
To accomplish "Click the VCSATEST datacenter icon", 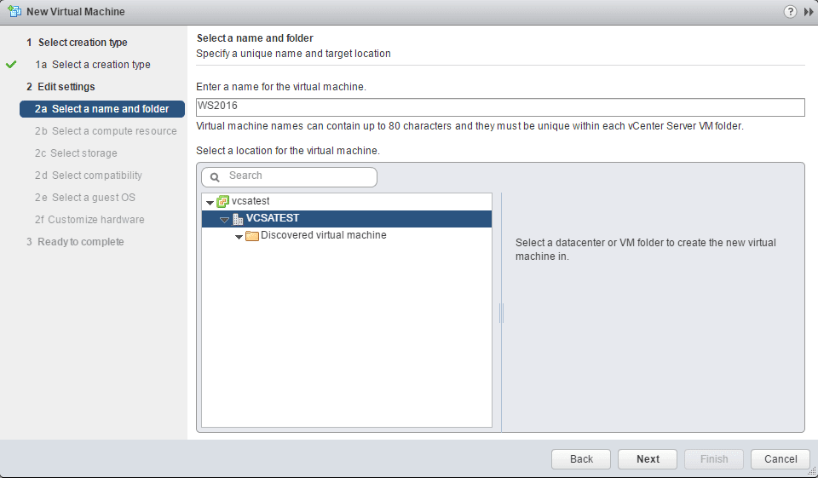I will pyautogui.click(x=237, y=219).
